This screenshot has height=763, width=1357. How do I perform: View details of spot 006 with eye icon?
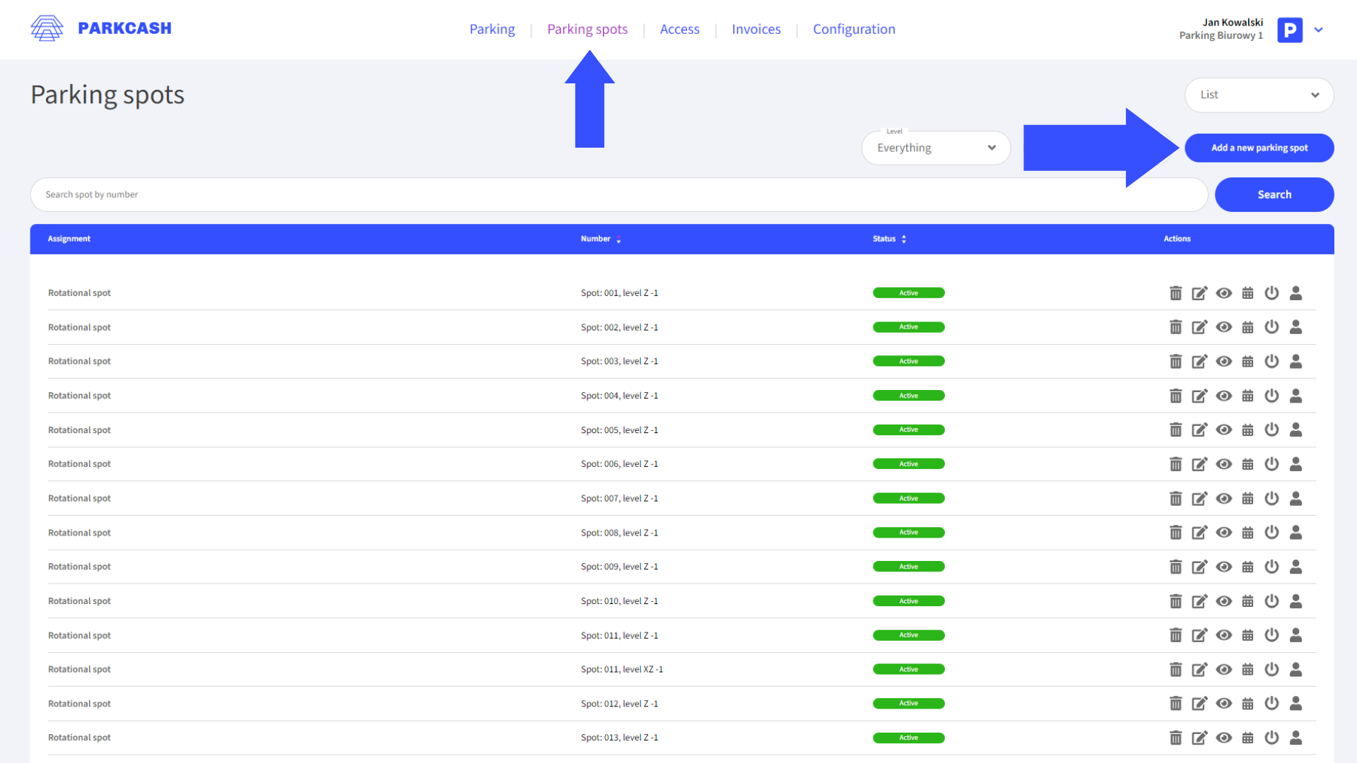[1223, 464]
